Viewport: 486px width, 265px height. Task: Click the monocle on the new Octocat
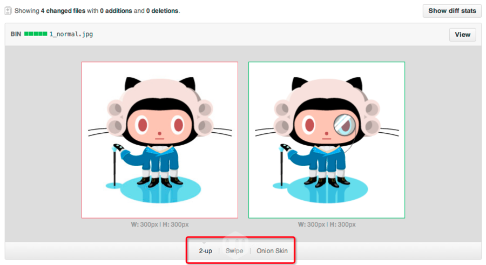pos(345,125)
